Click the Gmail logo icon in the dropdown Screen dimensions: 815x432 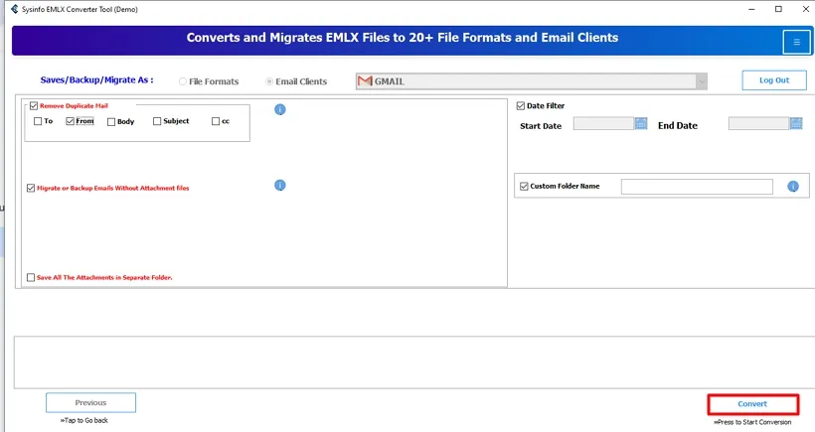pos(365,81)
